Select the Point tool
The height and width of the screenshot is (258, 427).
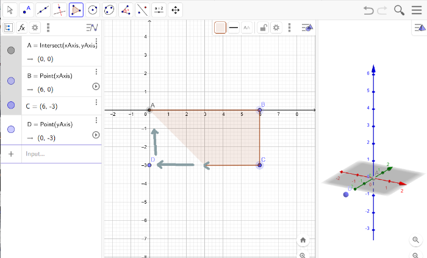coord(26,10)
